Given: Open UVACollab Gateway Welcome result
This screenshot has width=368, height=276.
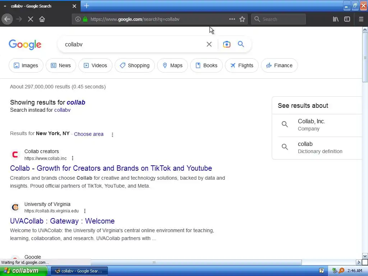Looking at the screenshot, I should 62,221.
